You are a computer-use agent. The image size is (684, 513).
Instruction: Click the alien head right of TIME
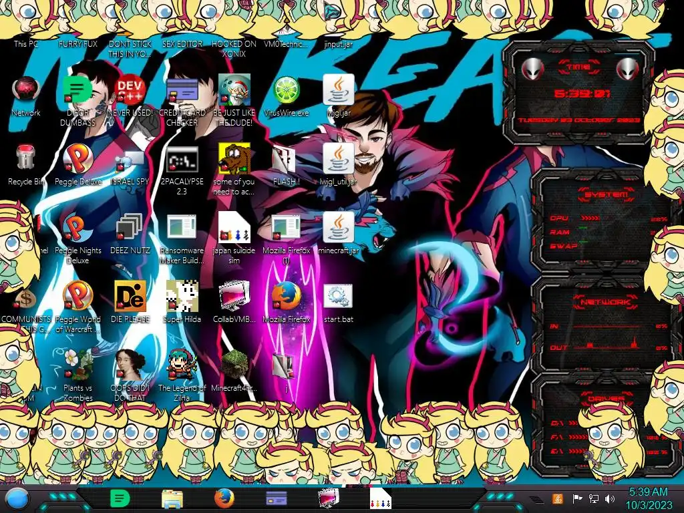pos(628,69)
